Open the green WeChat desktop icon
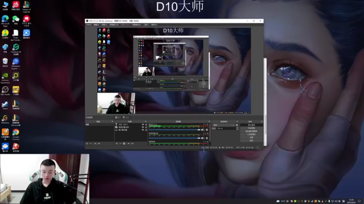364x204 pixels. coord(16,19)
